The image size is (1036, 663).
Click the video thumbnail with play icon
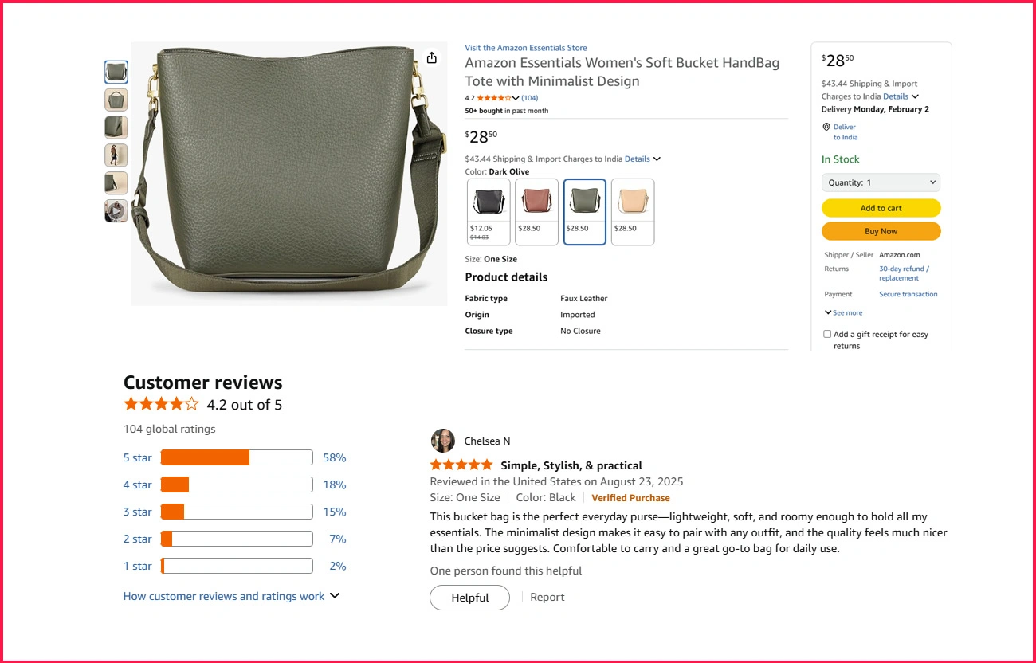click(x=116, y=211)
